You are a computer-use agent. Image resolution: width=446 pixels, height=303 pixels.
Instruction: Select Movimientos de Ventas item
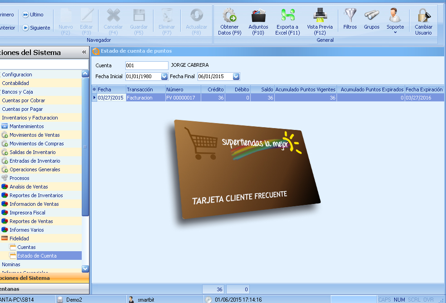click(x=35, y=135)
